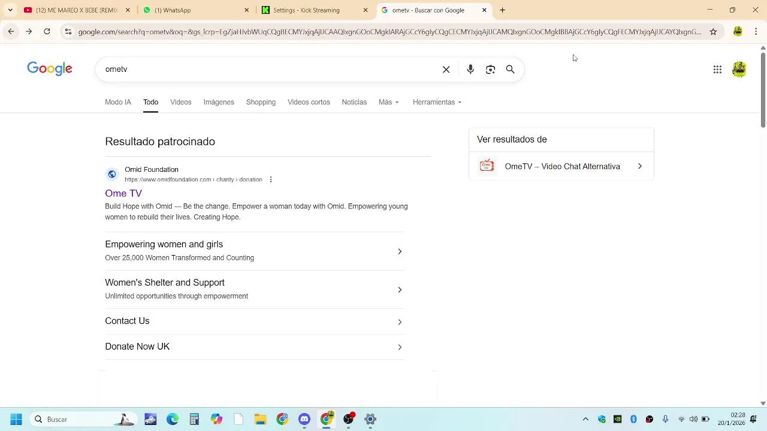The width and height of the screenshot is (767, 431).
Task: Expand the Más filter dropdown
Action: 389,102
